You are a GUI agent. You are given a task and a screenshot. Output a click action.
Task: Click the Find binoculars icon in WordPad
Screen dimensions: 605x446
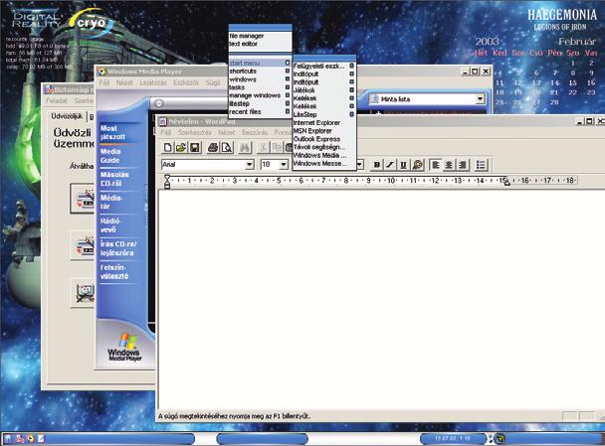(245, 147)
